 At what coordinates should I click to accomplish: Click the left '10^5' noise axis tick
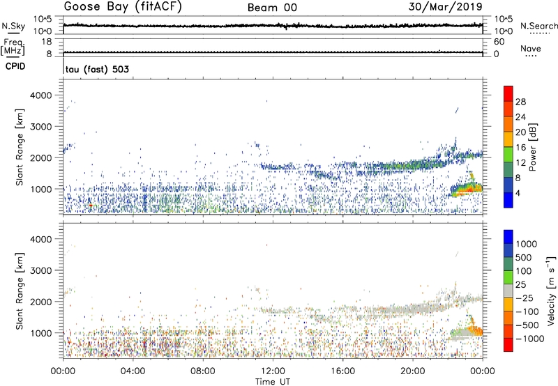pos(43,19)
